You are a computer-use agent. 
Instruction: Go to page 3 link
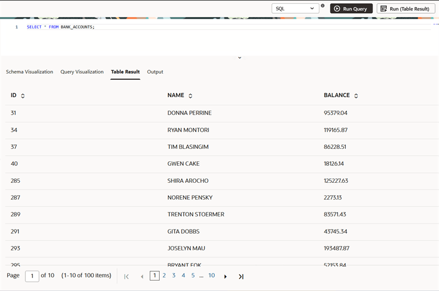tap(173, 275)
